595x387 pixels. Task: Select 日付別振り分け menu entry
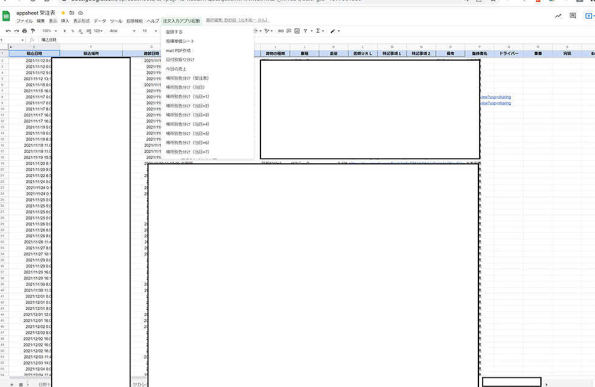pyautogui.click(x=180, y=59)
